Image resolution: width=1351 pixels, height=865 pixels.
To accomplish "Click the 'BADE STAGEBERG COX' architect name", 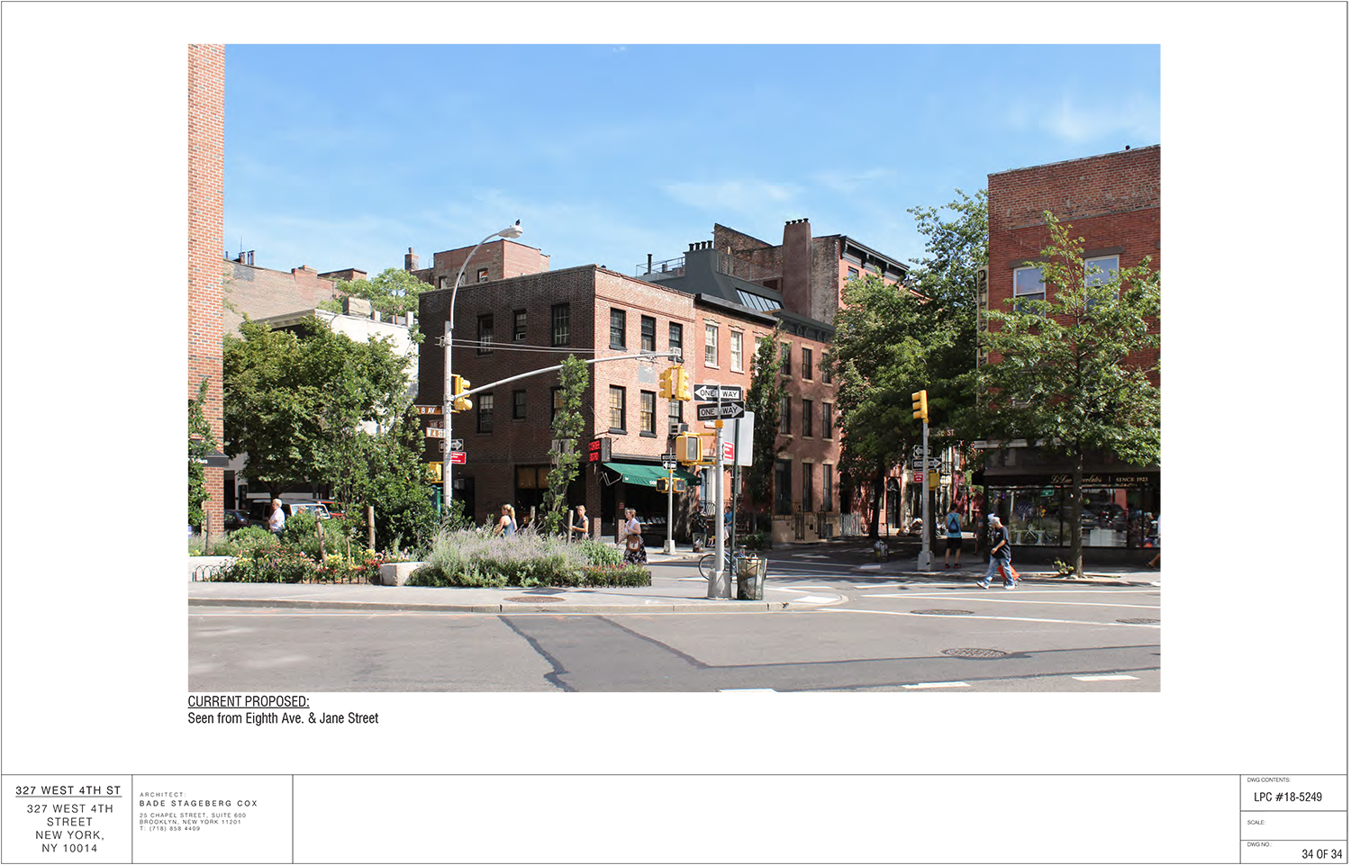I will point(198,803).
